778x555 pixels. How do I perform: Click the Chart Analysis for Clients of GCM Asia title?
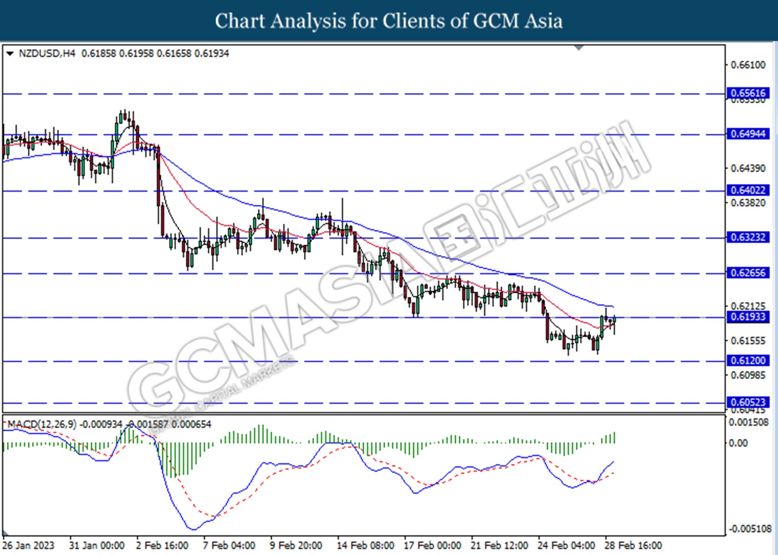[x=389, y=21]
